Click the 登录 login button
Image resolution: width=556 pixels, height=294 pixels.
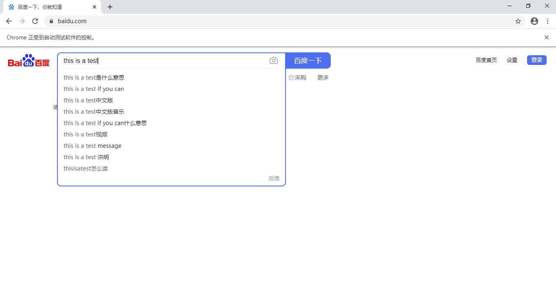click(536, 60)
